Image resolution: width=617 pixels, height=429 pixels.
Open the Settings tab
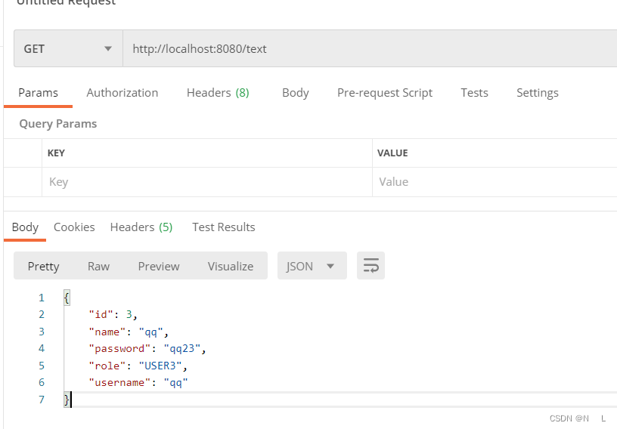tap(537, 93)
